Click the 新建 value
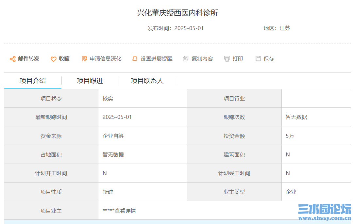 click(x=108, y=192)
